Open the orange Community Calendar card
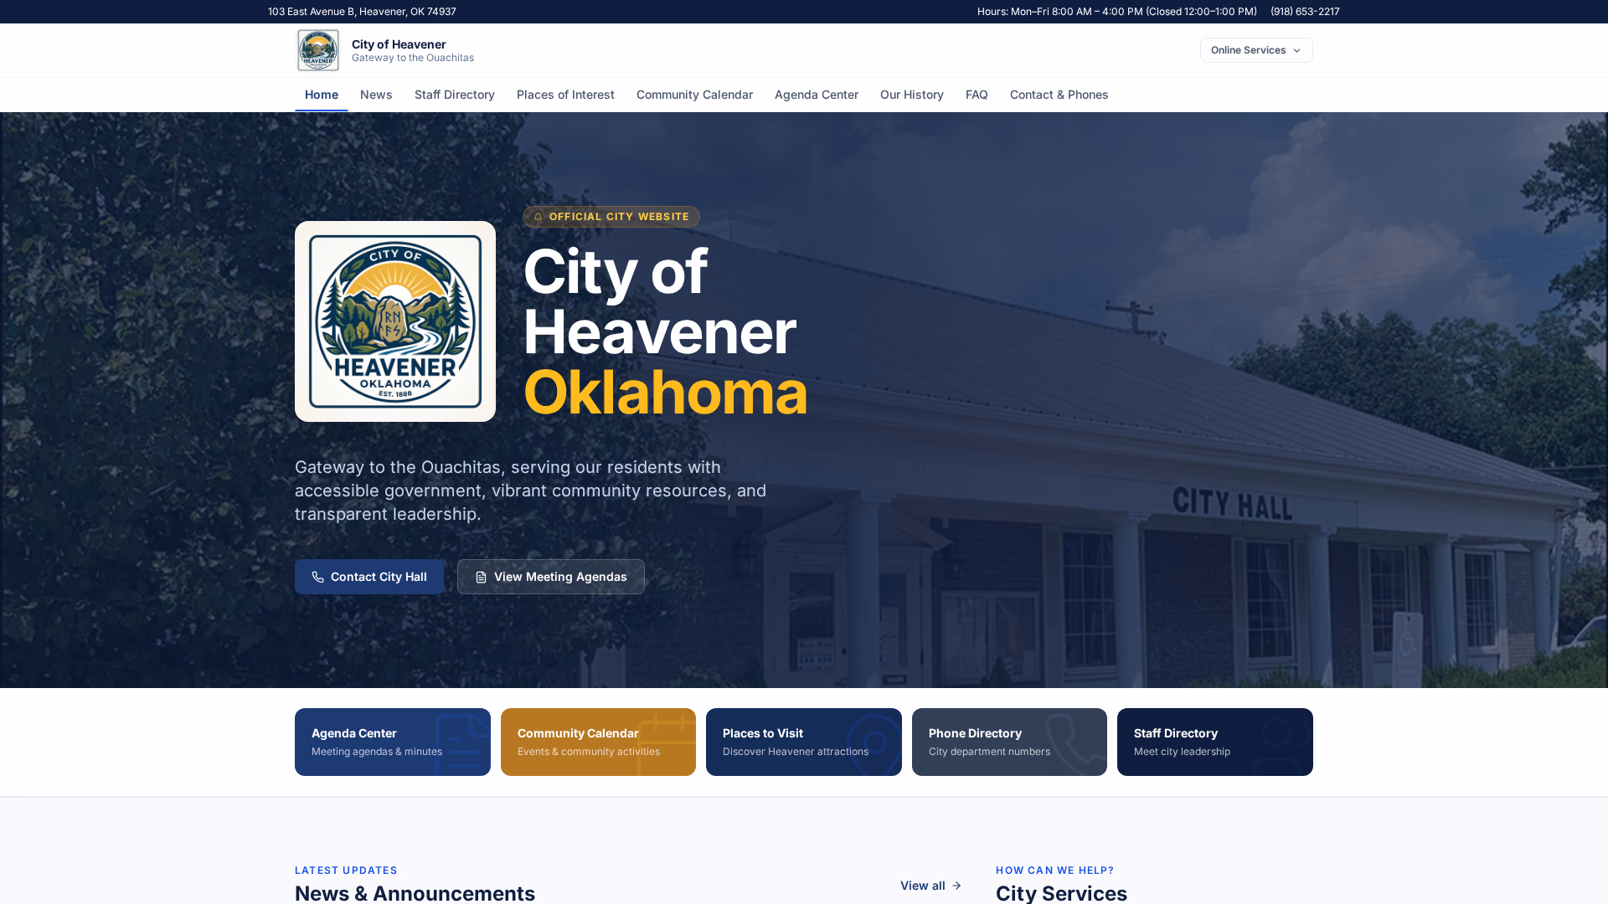The width and height of the screenshot is (1608, 904). [x=598, y=742]
